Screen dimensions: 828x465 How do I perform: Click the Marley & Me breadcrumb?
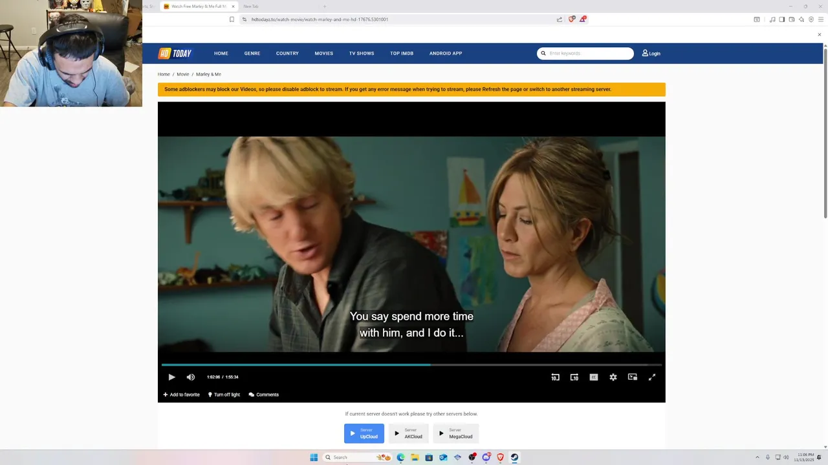(x=208, y=74)
